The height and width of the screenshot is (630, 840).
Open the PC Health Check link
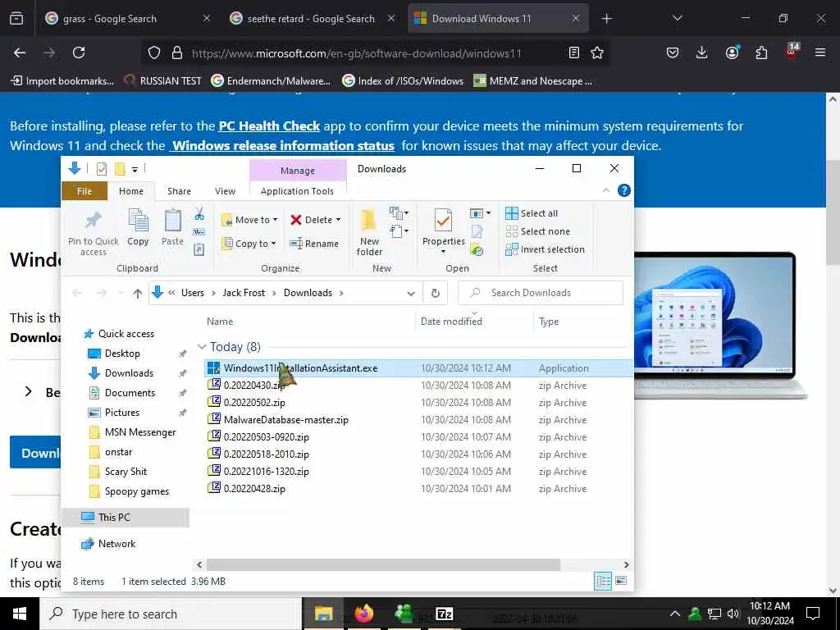[269, 126]
